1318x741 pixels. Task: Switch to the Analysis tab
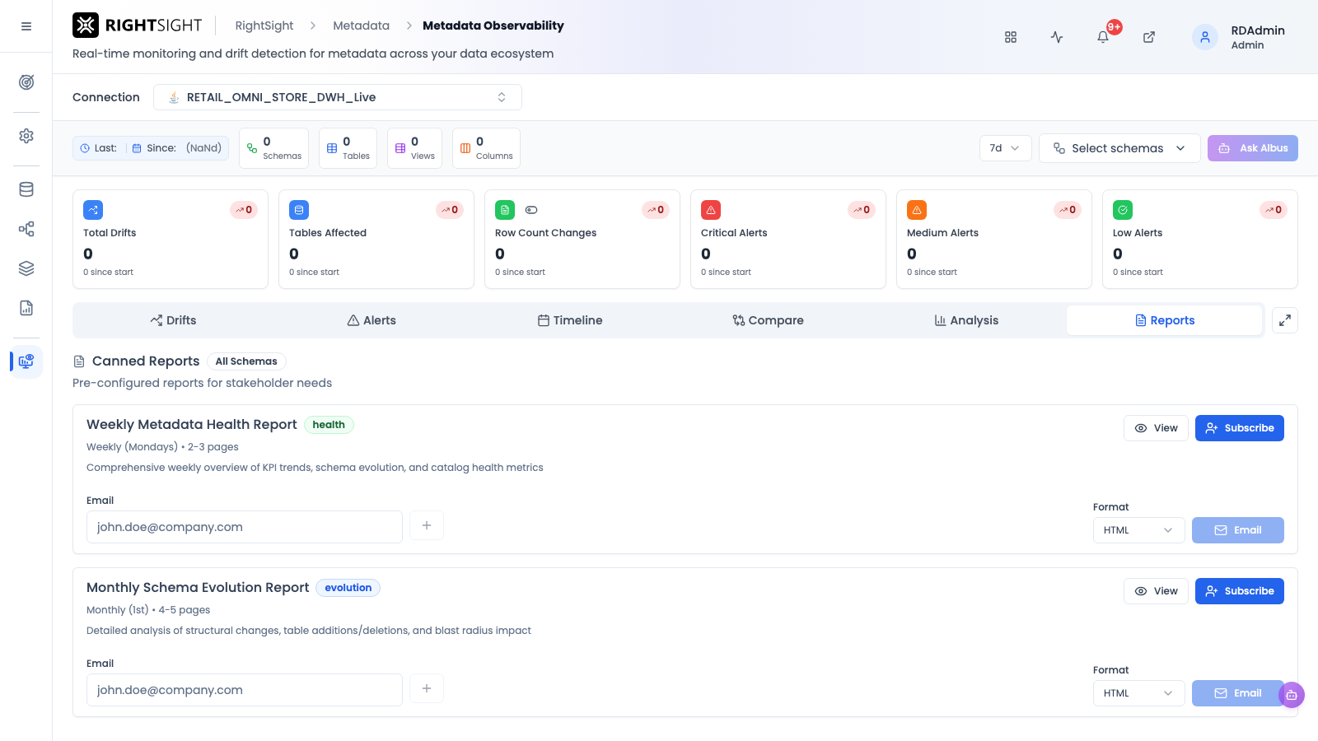(x=966, y=320)
